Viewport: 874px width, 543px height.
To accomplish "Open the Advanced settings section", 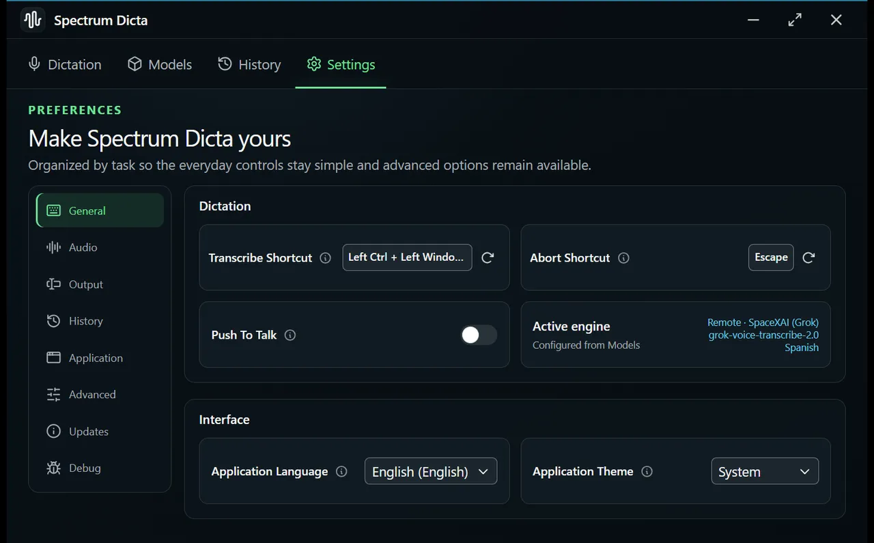I will (x=100, y=394).
